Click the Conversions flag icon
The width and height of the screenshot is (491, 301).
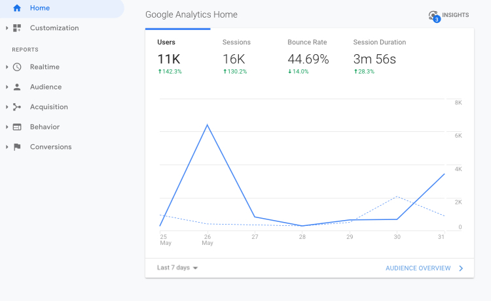click(x=17, y=147)
